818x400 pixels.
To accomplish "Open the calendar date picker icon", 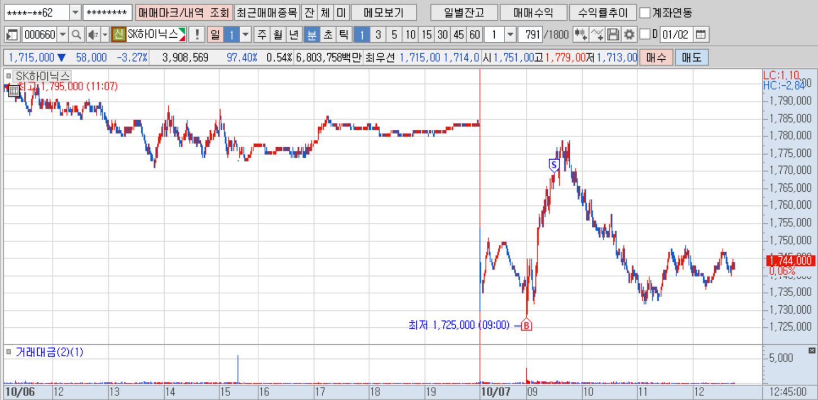I will click(x=700, y=34).
